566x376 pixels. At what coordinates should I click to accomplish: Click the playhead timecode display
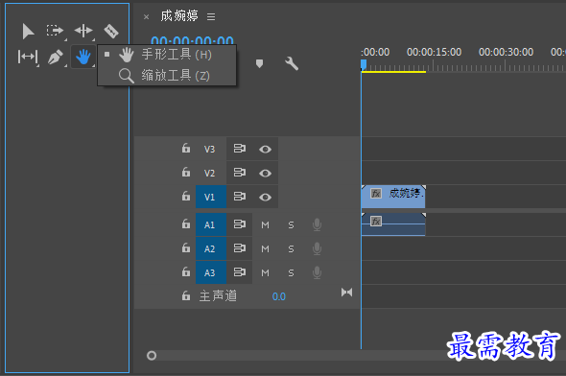click(192, 40)
